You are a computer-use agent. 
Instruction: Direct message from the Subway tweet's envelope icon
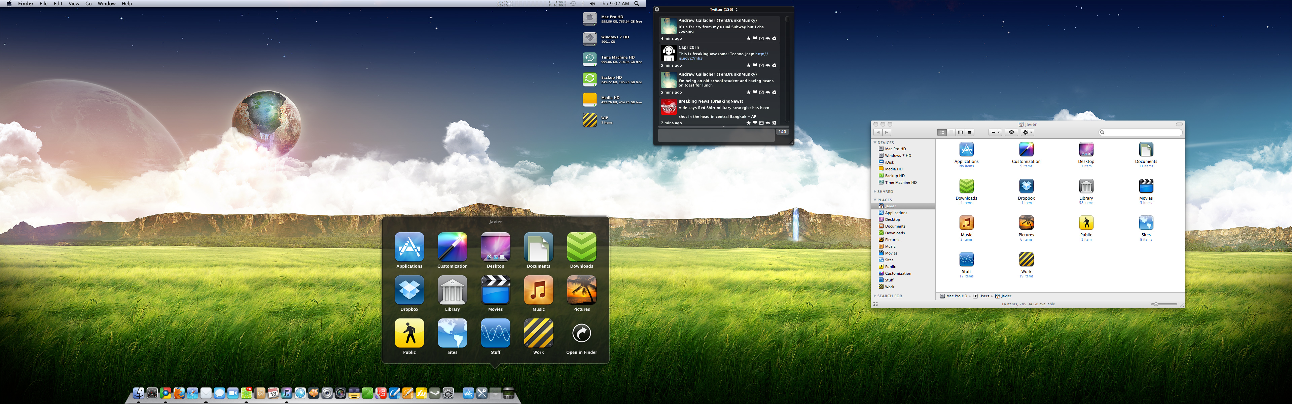(x=761, y=38)
